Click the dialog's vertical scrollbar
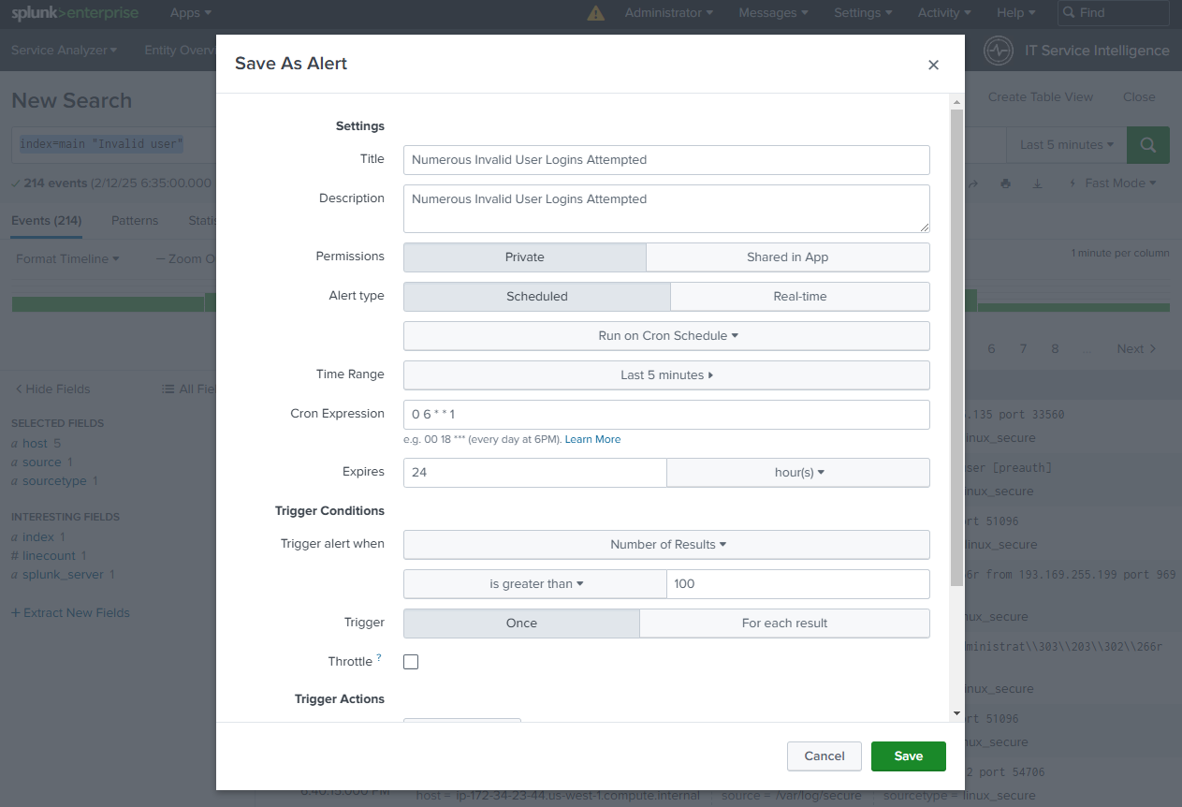 click(x=956, y=346)
